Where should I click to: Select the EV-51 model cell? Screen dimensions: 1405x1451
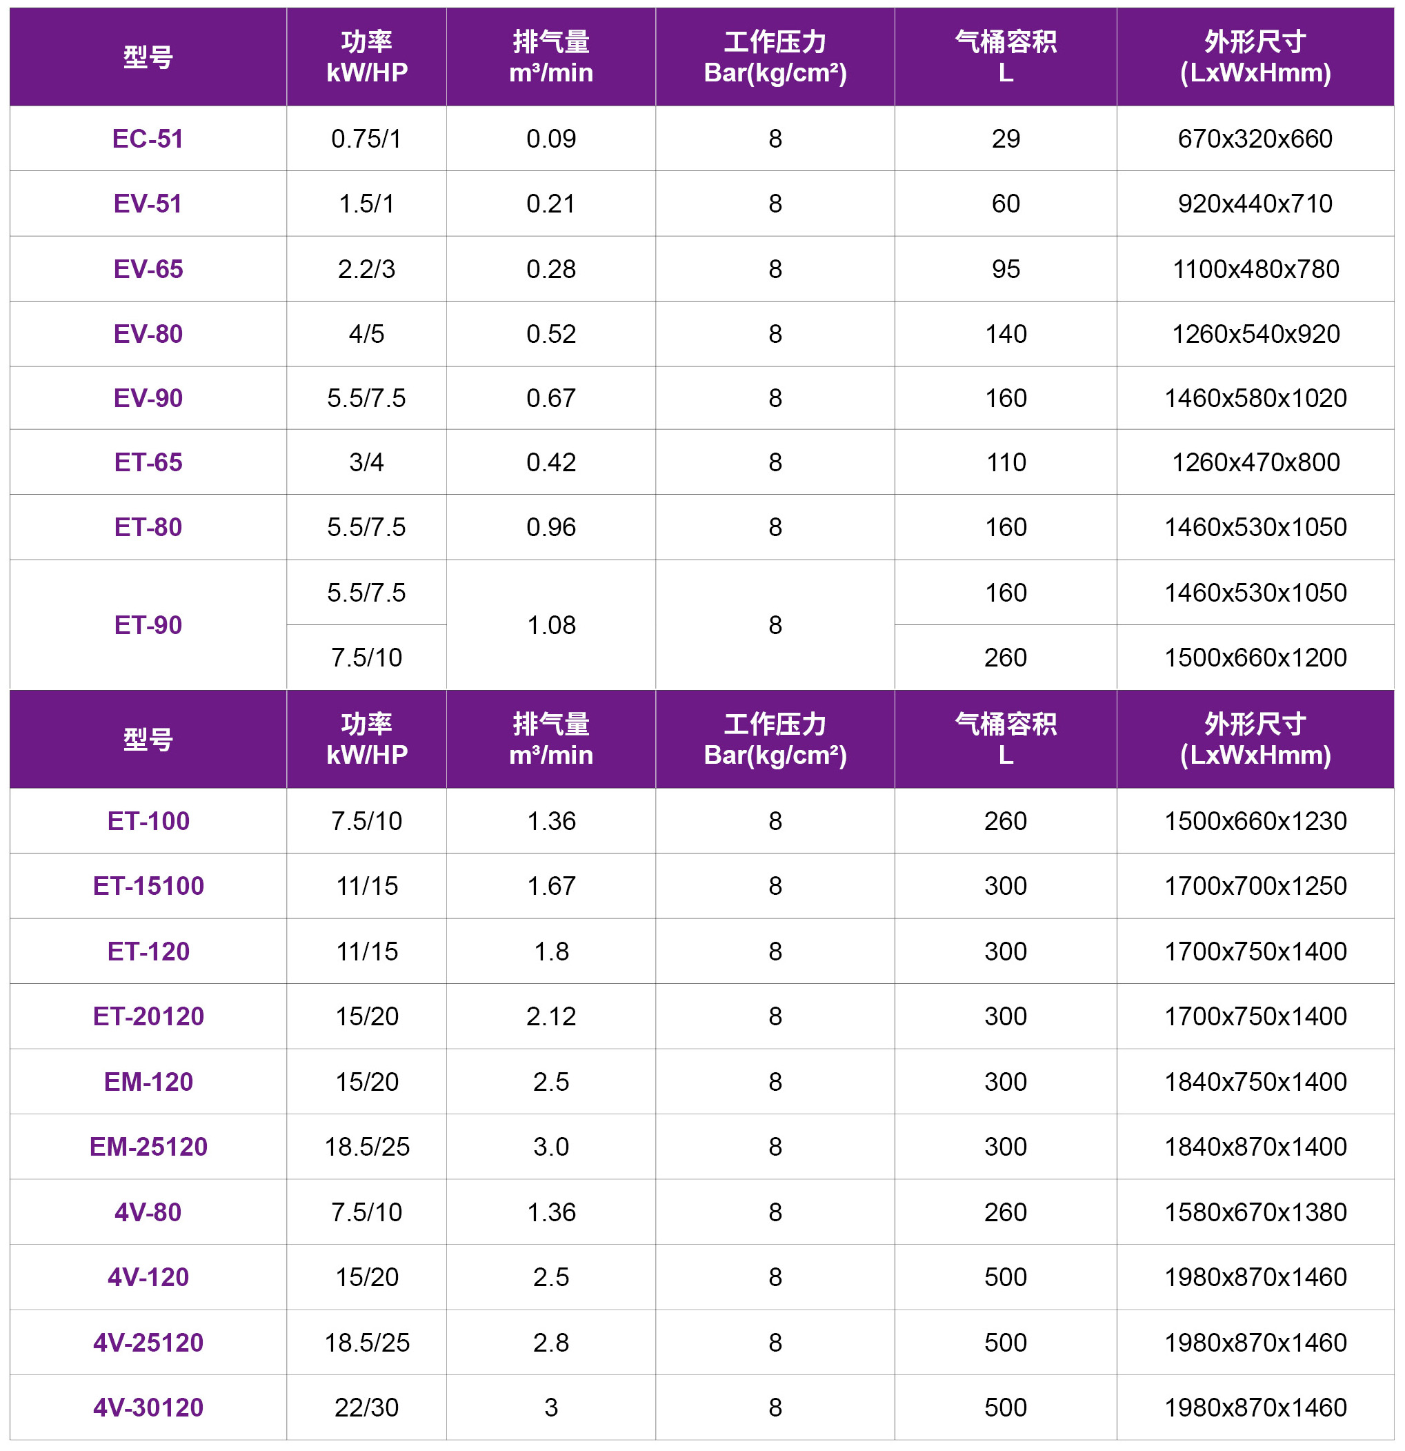click(x=148, y=204)
